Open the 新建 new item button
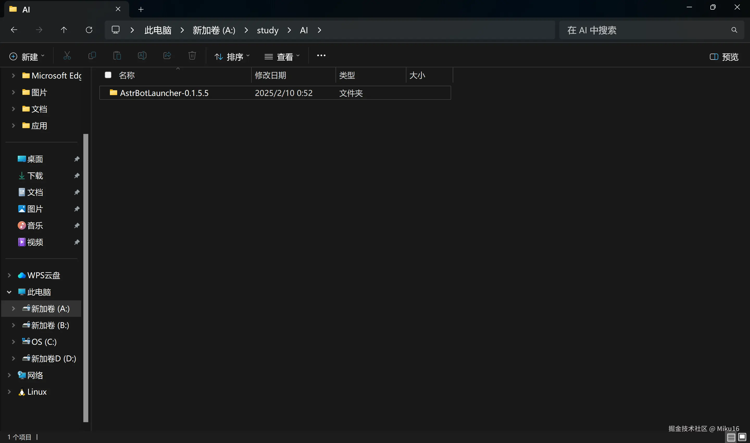The width and height of the screenshot is (750, 443). pos(27,57)
